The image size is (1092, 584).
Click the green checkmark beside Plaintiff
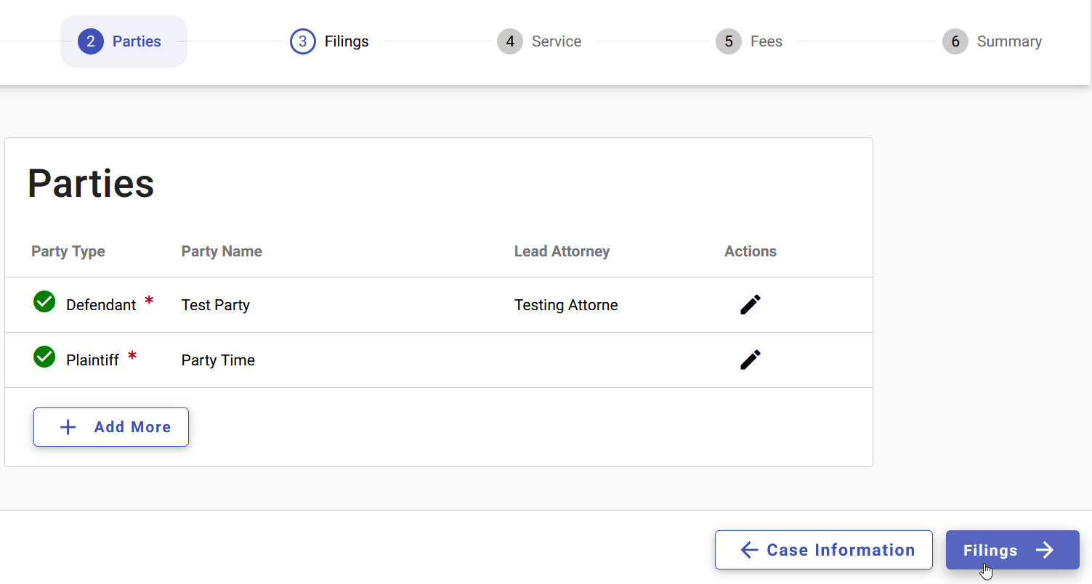point(44,357)
